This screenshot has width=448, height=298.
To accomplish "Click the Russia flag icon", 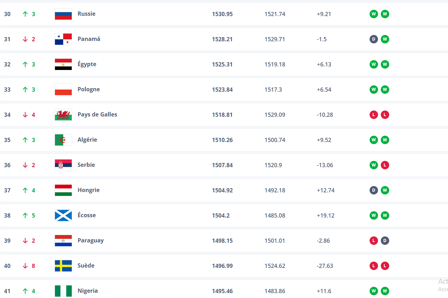I will pyautogui.click(x=63, y=14).
